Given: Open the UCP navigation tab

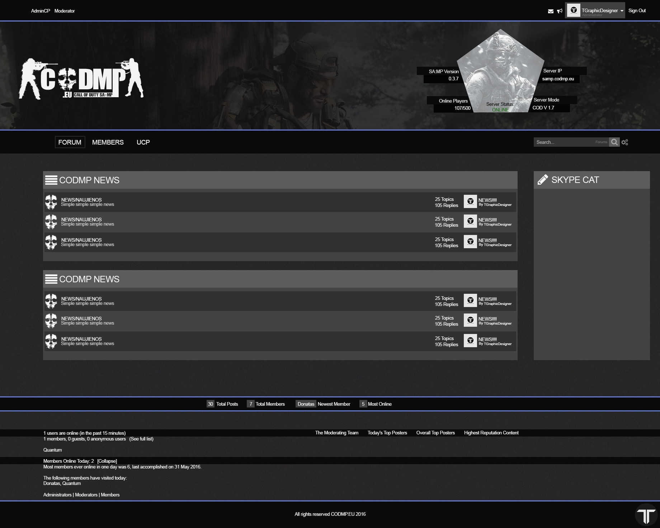Looking at the screenshot, I should point(143,142).
